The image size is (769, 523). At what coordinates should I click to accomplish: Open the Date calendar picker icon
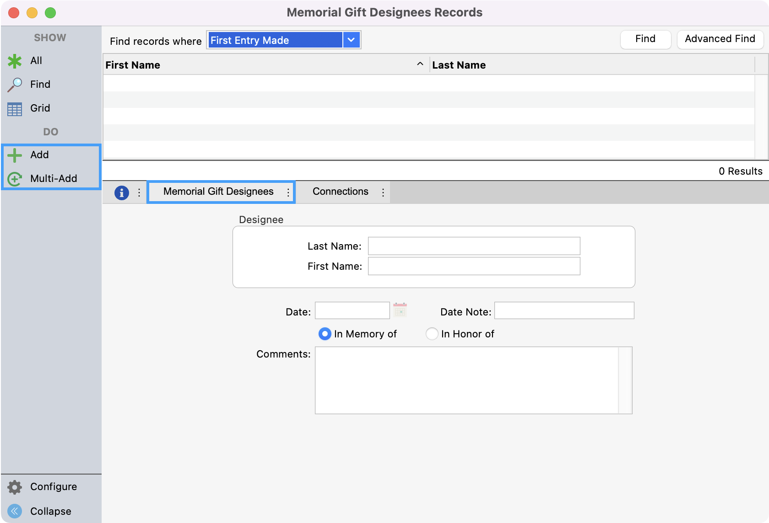pos(400,310)
